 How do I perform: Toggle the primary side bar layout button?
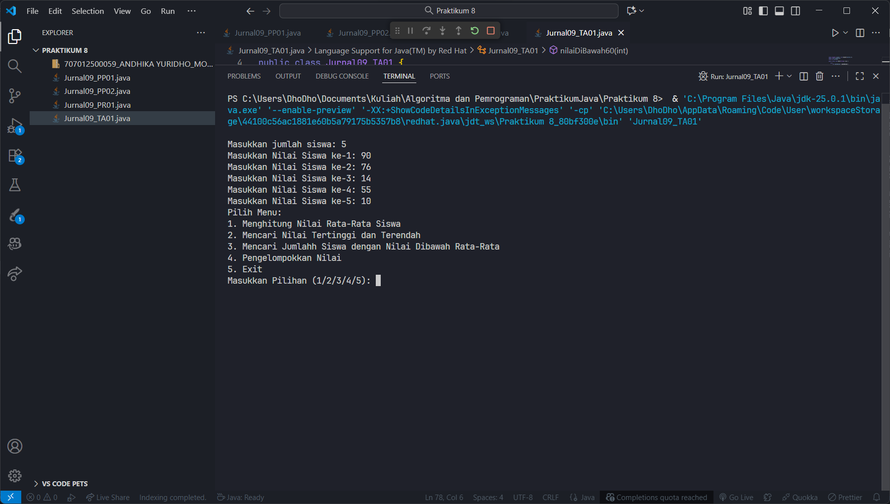point(763,11)
